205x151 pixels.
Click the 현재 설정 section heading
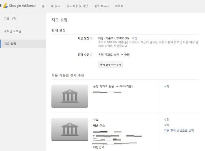58,30
